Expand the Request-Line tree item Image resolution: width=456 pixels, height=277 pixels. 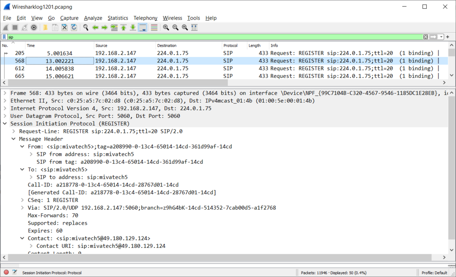13,131
